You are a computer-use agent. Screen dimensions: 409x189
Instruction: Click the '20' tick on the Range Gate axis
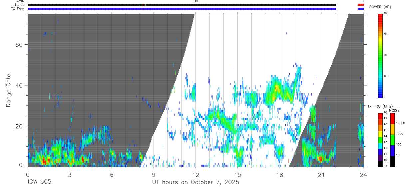tap(20, 126)
